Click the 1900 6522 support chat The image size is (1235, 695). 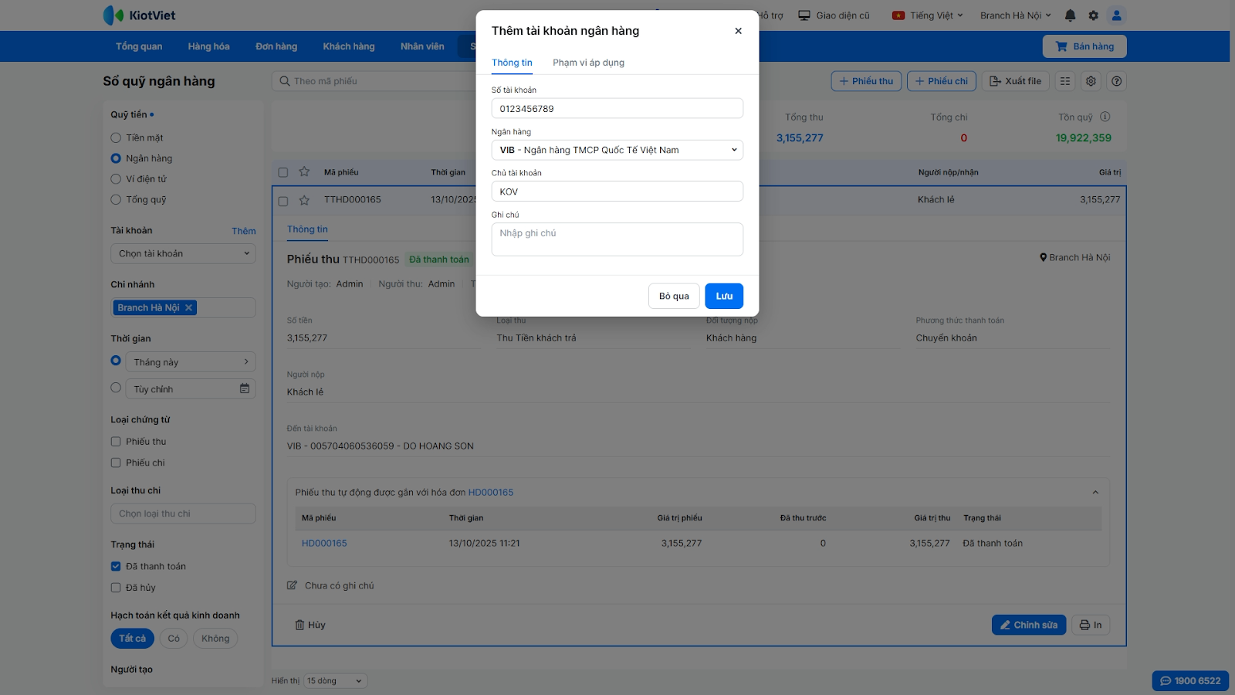pos(1190,680)
